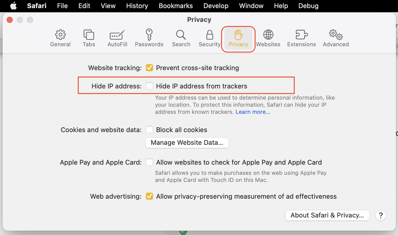This screenshot has width=398, height=235.
Task: Click the 'Privacy' window title text
Action: tap(199, 20)
